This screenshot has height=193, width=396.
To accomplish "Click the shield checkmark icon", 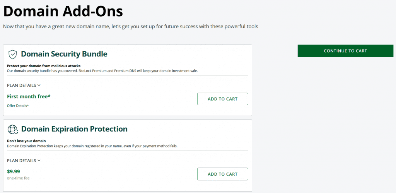I will (x=13, y=54).
